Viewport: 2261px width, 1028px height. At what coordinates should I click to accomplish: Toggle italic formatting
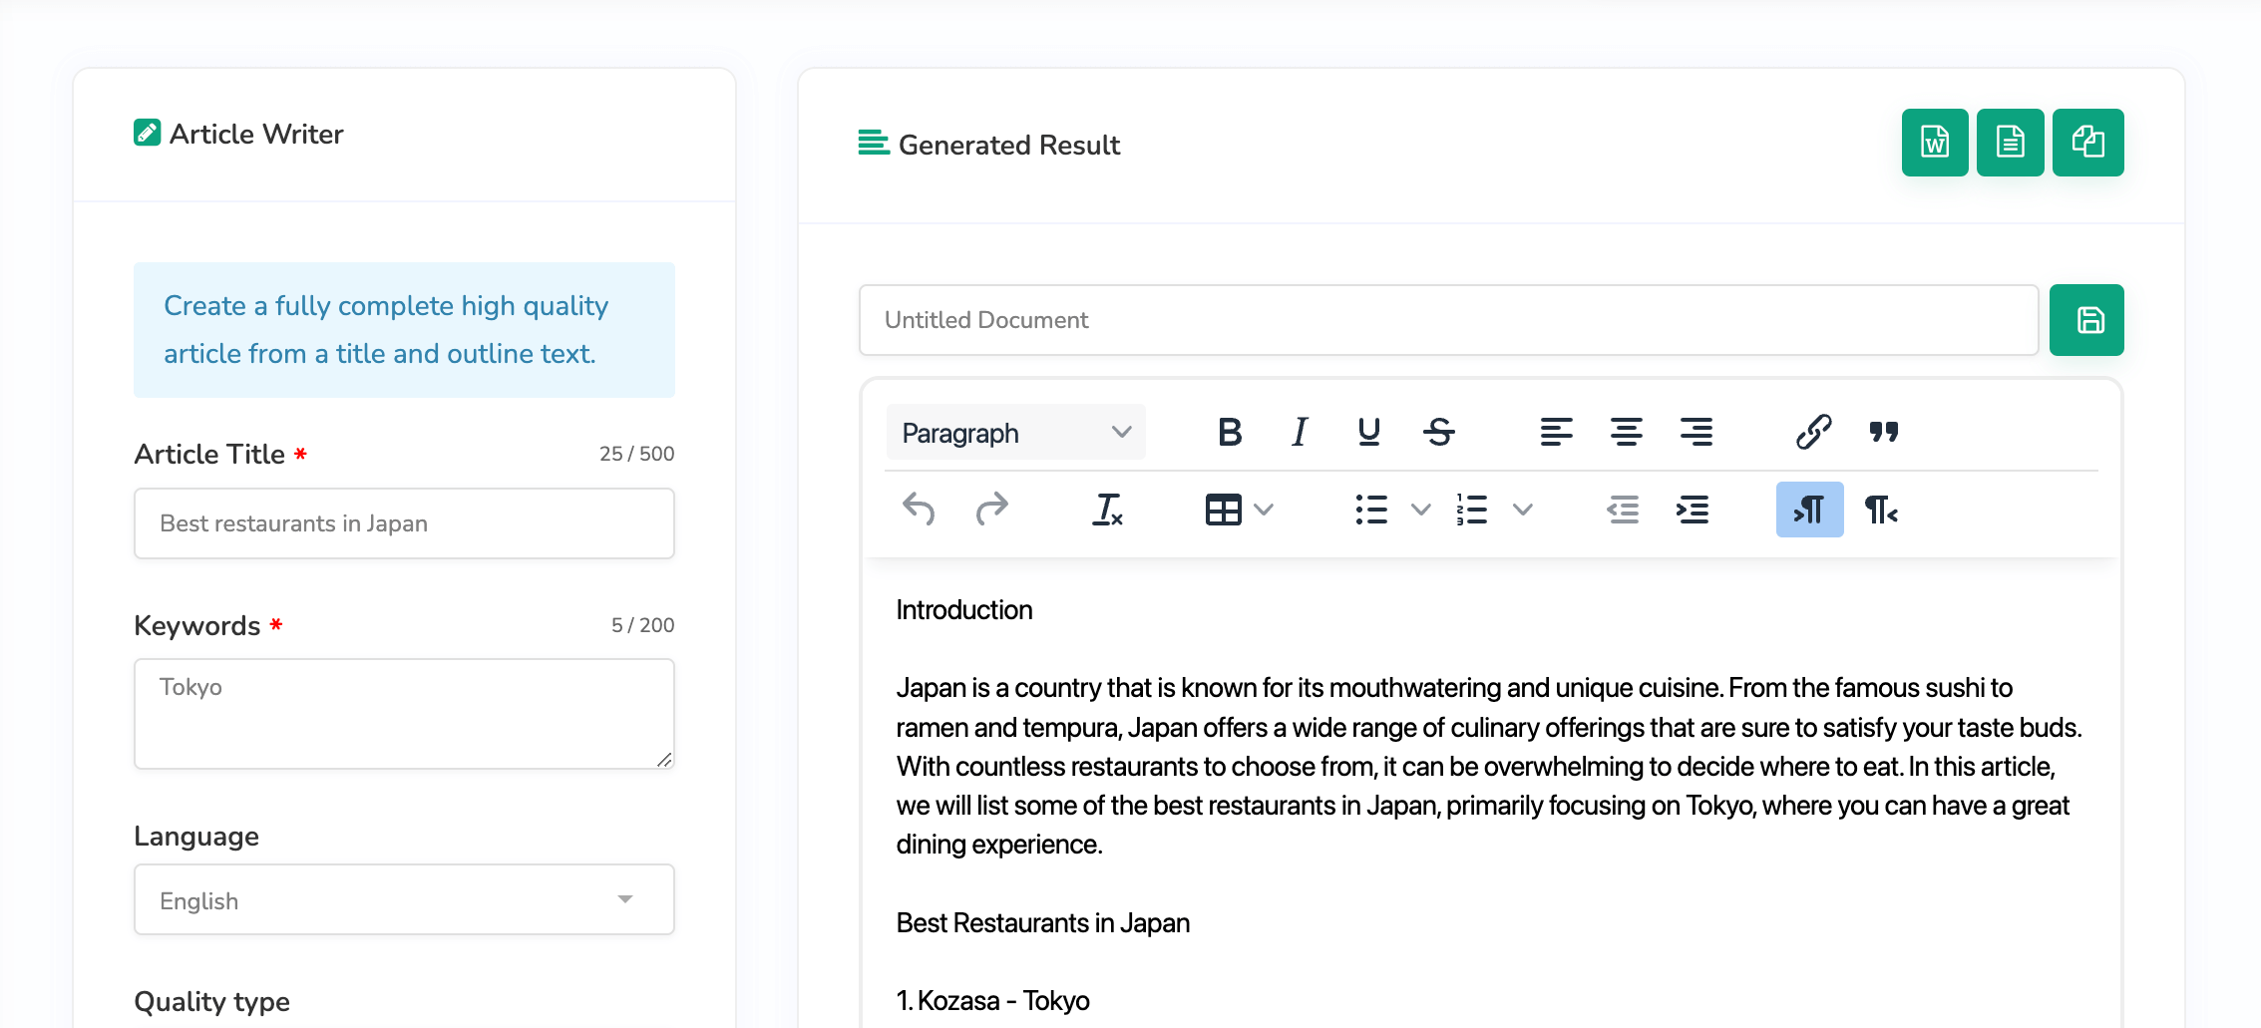point(1299,432)
